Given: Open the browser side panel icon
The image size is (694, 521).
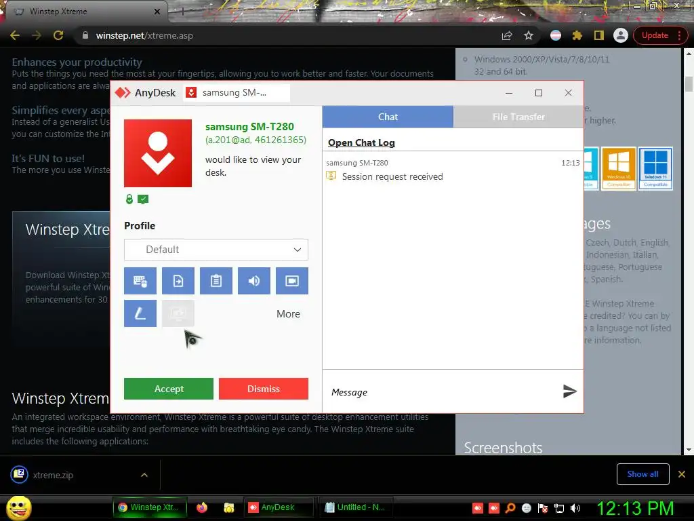Looking at the screenshot, I should click(x=599, y=35).
